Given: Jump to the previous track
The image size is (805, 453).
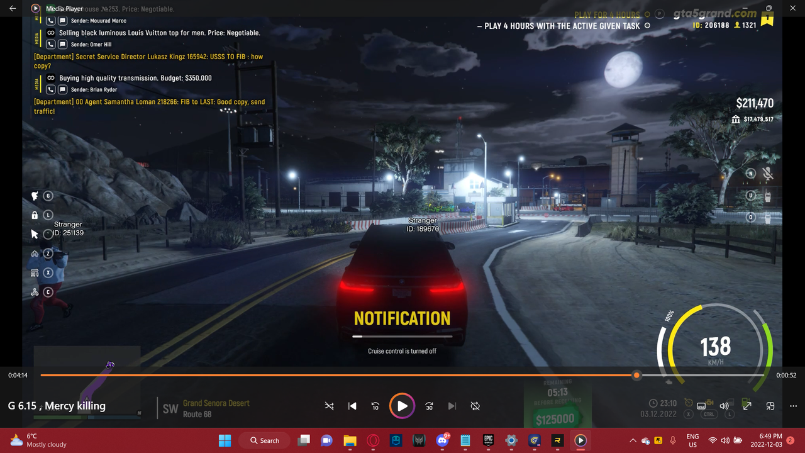Looking at the screenshot, I should tap(352, 406).
